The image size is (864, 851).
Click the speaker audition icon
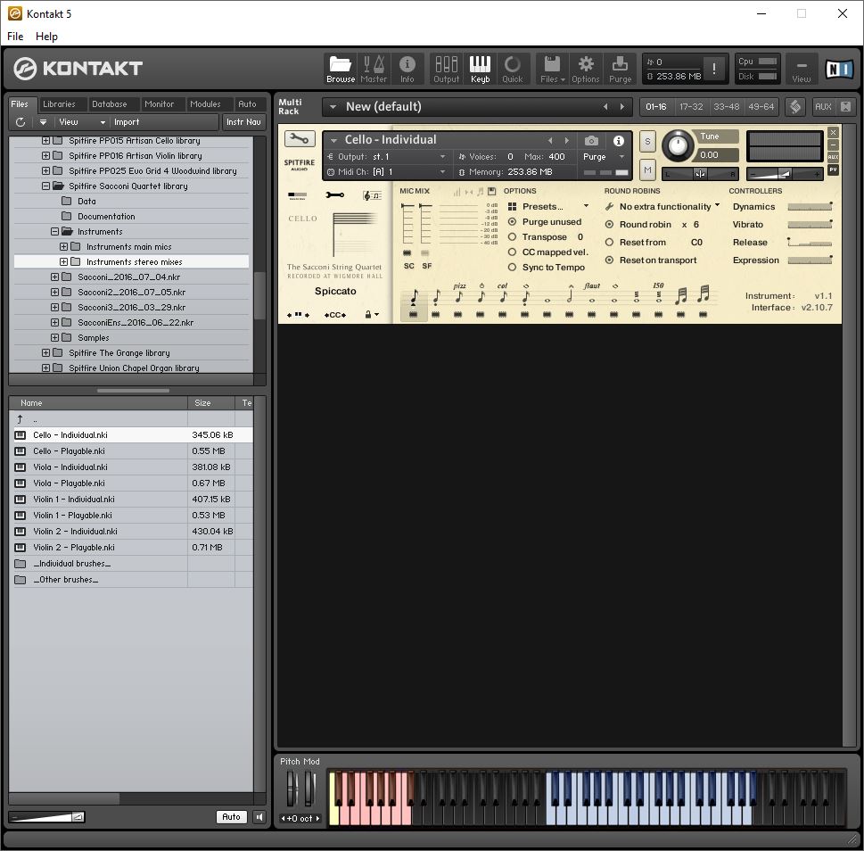259,817
